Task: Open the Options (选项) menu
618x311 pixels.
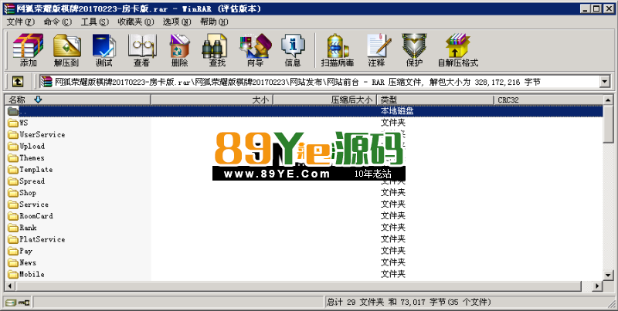Action: 177,22
